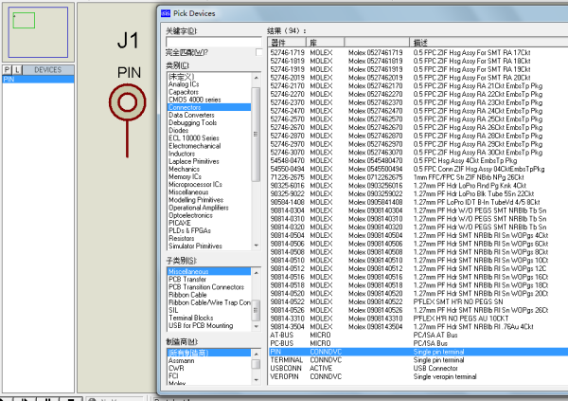The image size is (568, 401).
Task: Select PIN in the DEVICES list
Action: coord(38,79)
